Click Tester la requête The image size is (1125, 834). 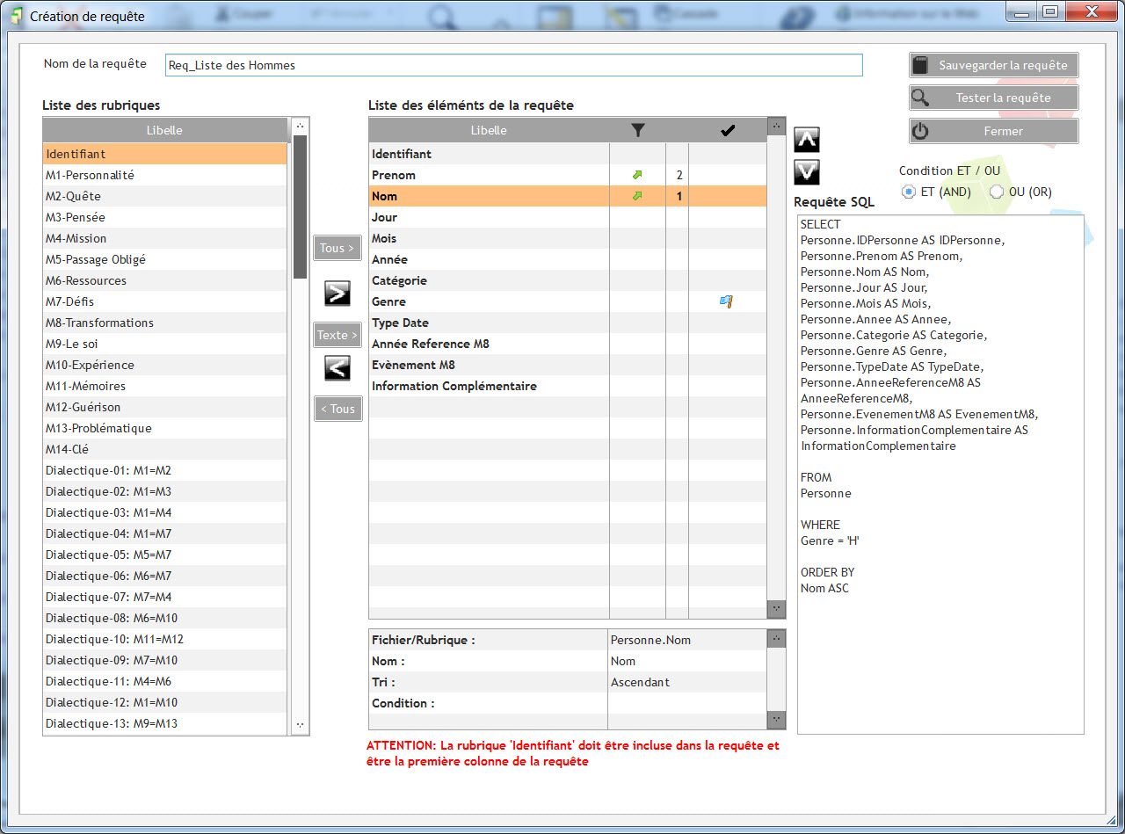click(x=992, y=98)
